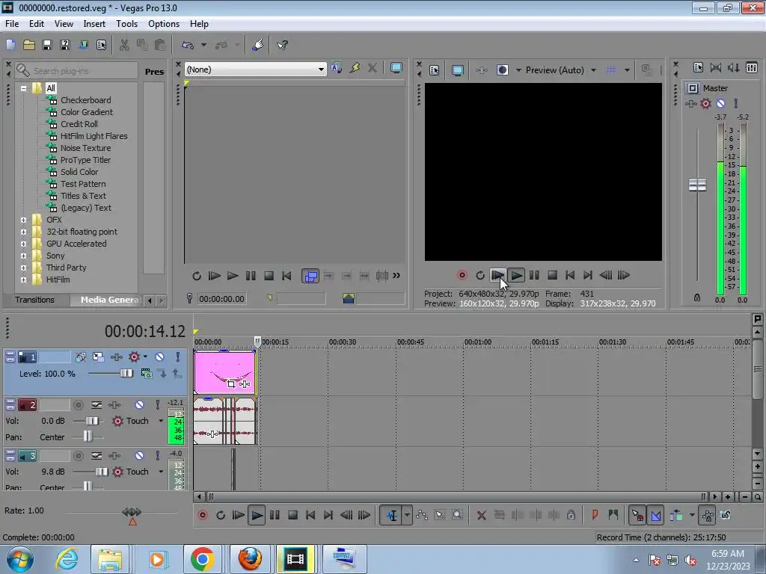The image size is (766, 574).
Task: Arm audio track 2 for recording
Action: (78, 405)
